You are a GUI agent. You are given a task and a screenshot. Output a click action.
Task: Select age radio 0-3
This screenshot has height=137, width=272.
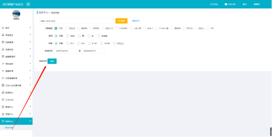click(x=68, y=44)
